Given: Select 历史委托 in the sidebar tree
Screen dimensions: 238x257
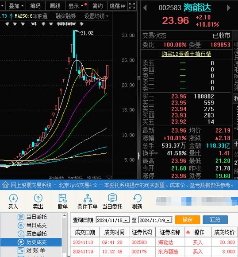Looking at the screenshot, I should point(32,234).
